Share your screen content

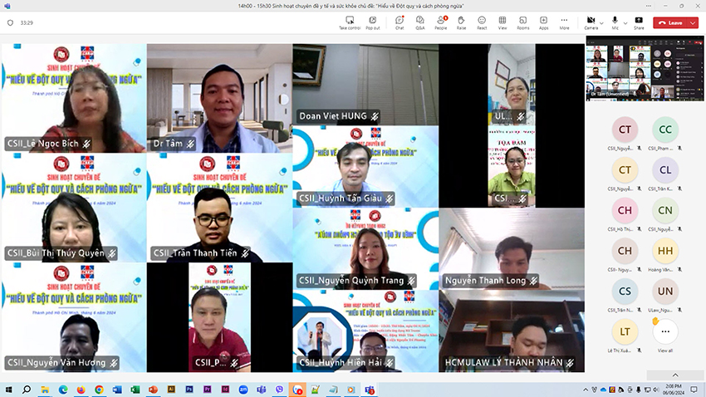tap(639, 22)
